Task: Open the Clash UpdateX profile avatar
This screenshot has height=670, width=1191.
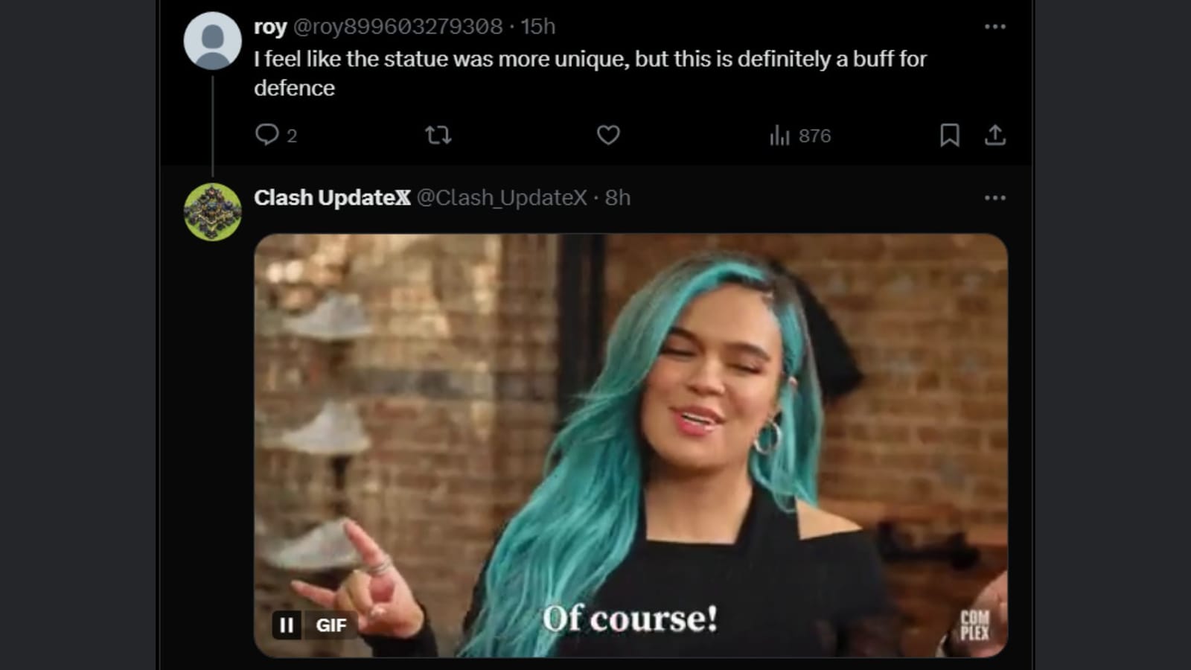Action: pos(212,212)
